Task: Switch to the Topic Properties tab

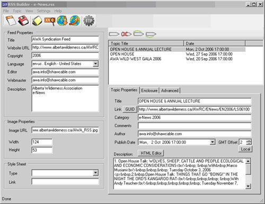Action: (x=124, y=90)
